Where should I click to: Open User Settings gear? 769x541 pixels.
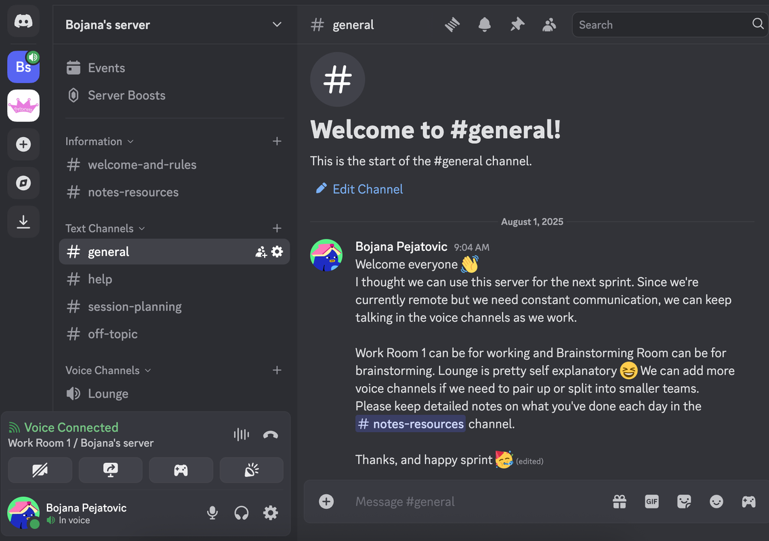tap(270, 513)
